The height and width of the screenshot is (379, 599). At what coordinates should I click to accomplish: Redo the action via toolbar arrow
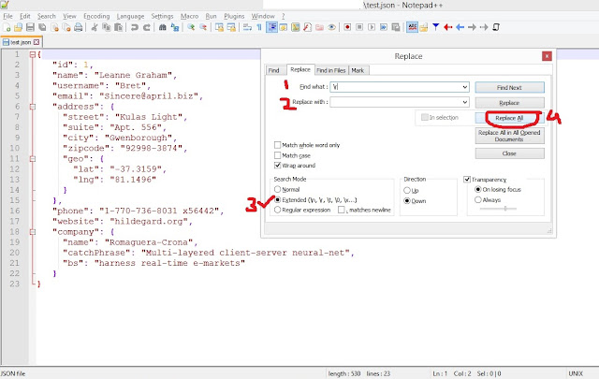click(147, 27)
